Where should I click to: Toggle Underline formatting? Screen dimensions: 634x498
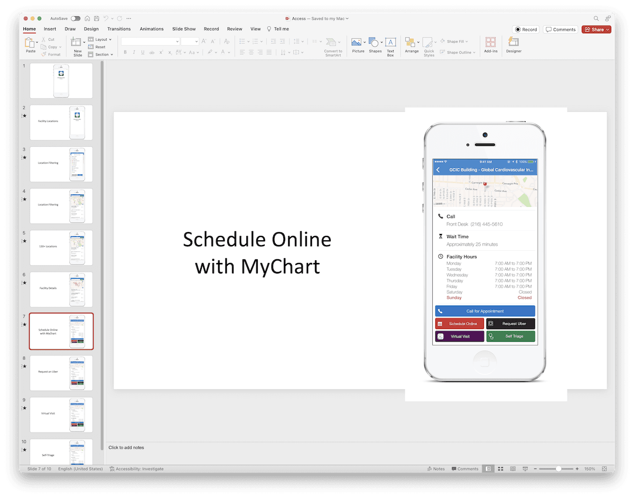[143, 52]
